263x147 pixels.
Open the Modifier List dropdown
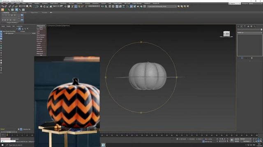(249, 33)
